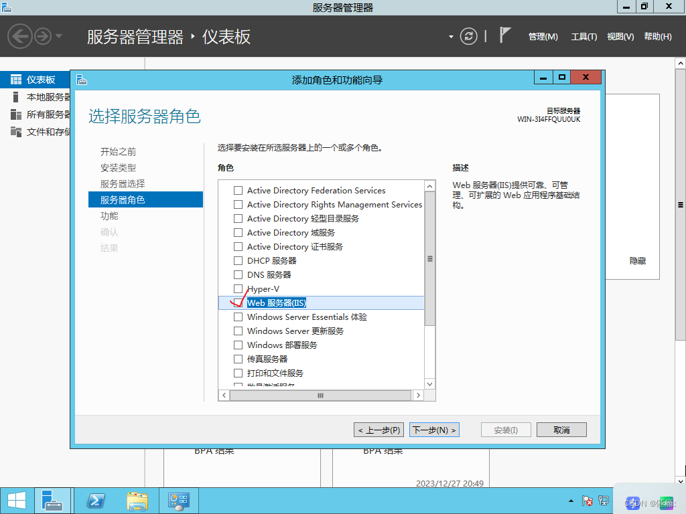
Task: Open the dropdown arrow left of refresh
Action: pyautogui.click(x=451, y=37)
